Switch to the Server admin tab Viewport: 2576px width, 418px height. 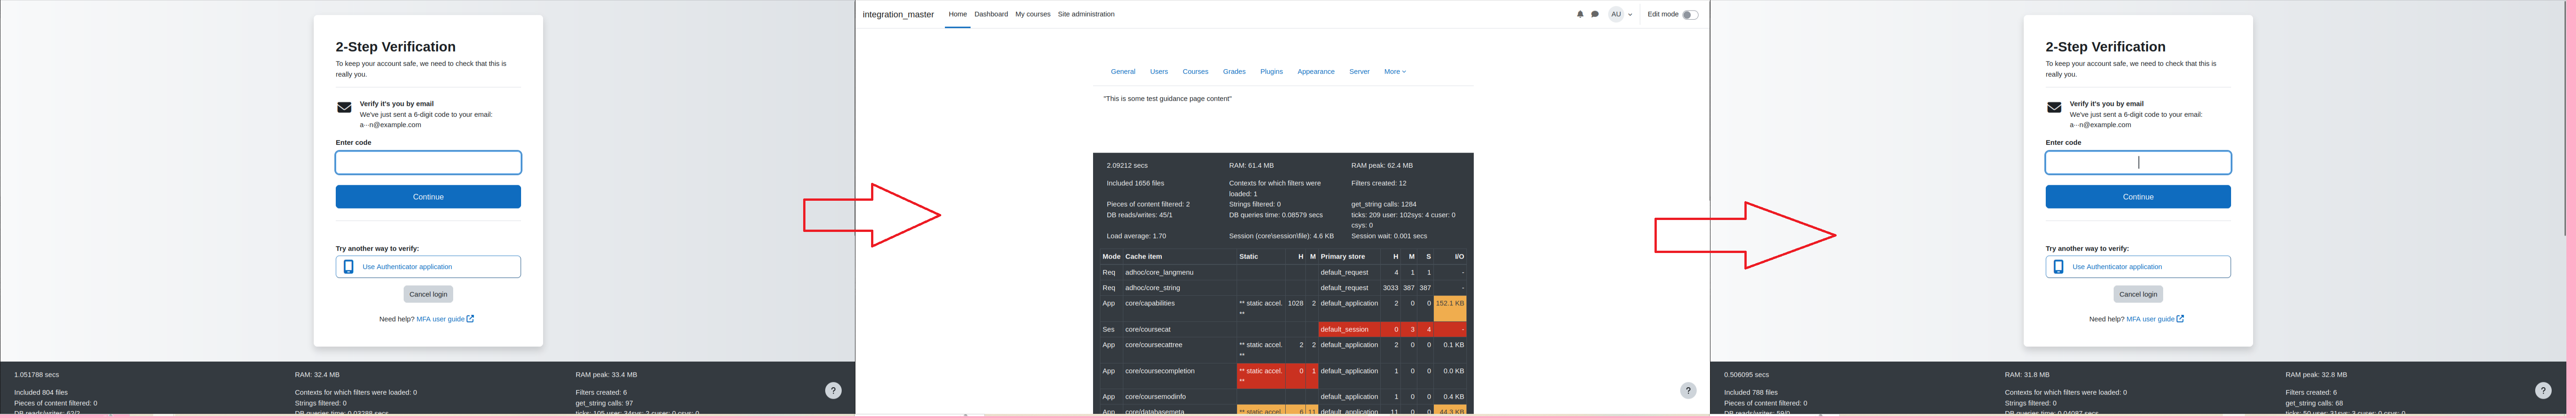[x=1359, y=72]
